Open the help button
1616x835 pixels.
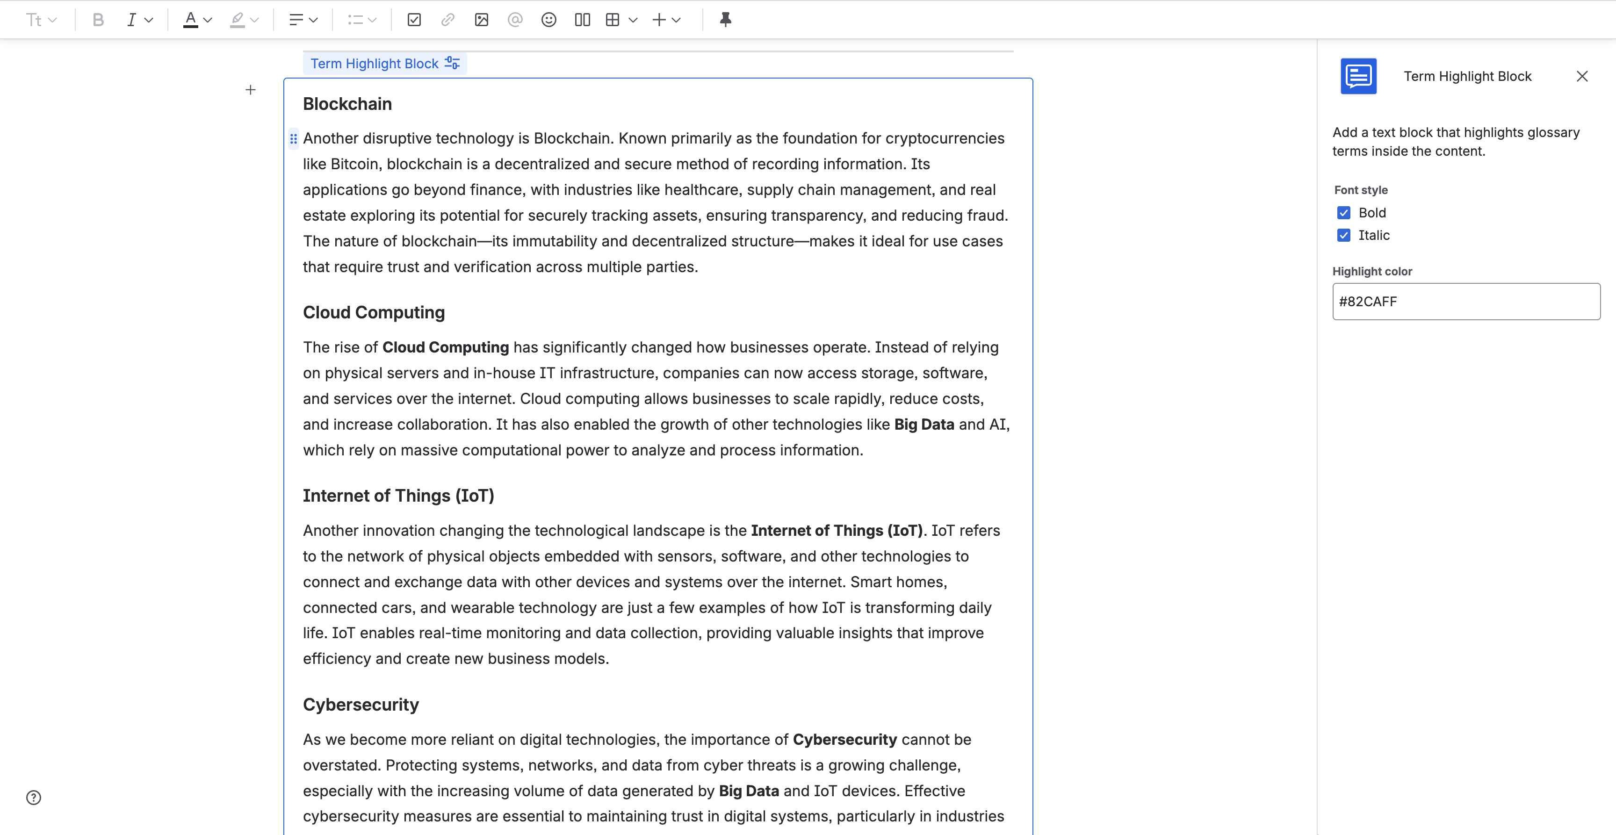click(x=33, y=797)
